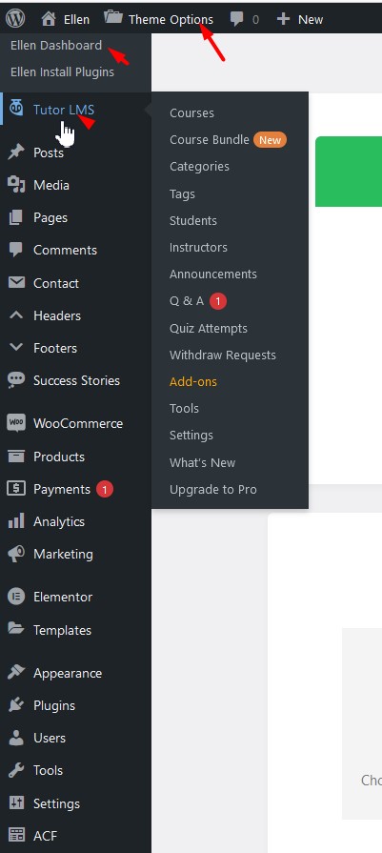Open the plus New dropdown in admin bar

point(300,19)
